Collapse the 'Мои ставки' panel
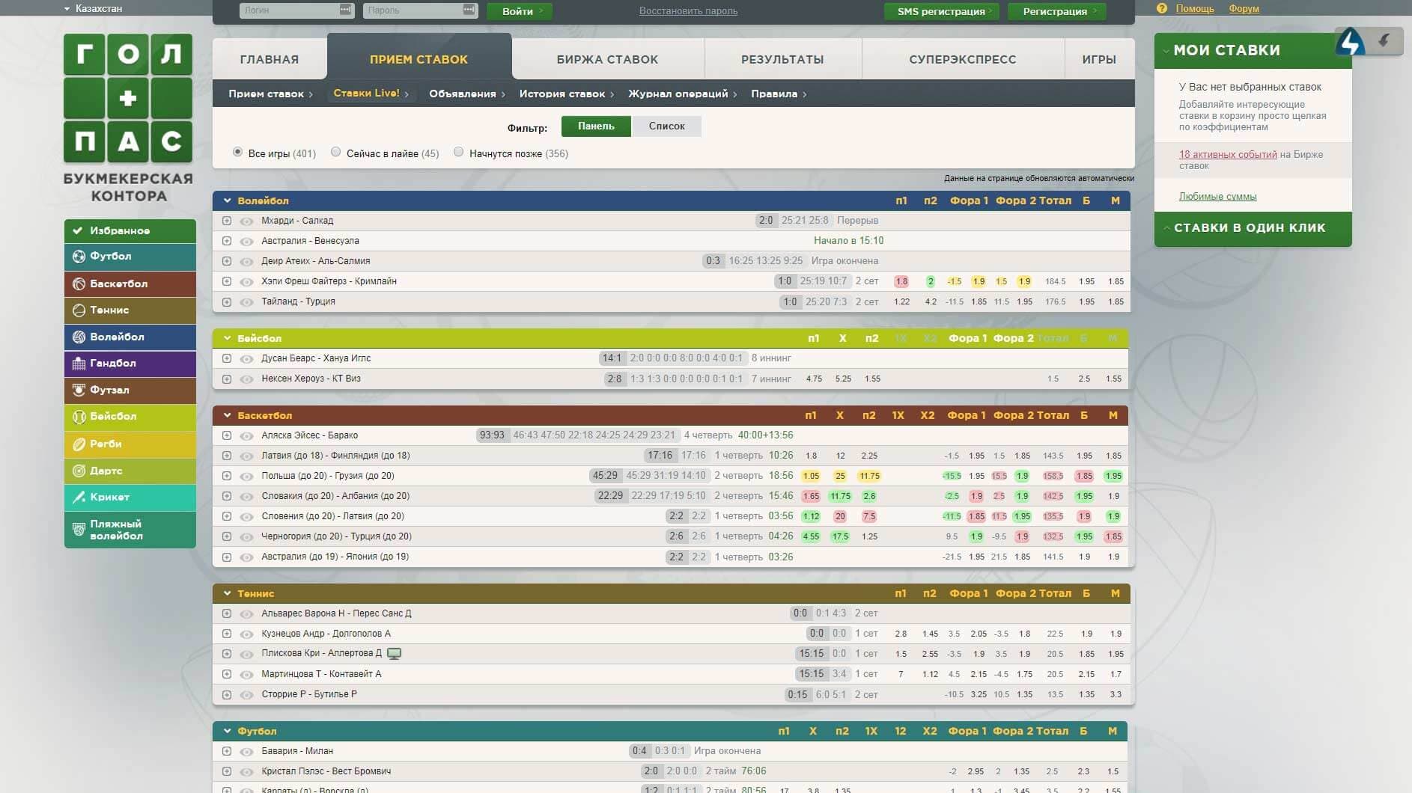Image resolution: width=1412 pixels, height=793 pixels. (1166, 51)
